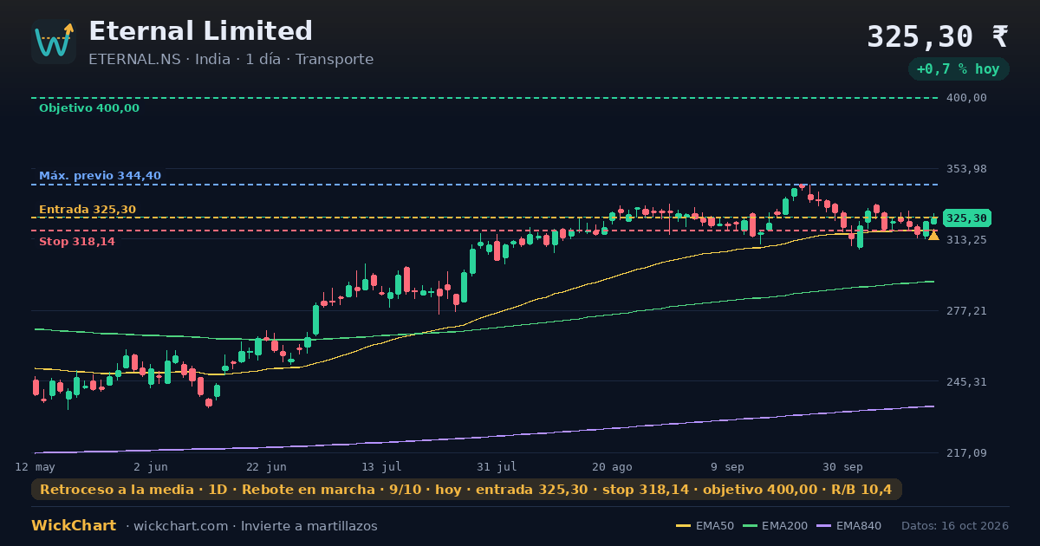Click the 245,31 price axis value

(x=966, y=382)
